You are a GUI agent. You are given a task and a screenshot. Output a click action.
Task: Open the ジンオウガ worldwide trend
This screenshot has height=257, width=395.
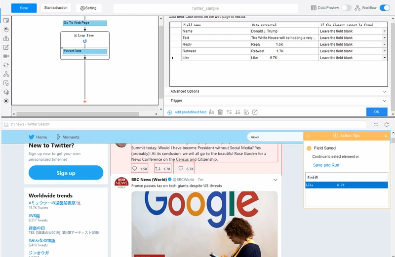pos(39,253)
